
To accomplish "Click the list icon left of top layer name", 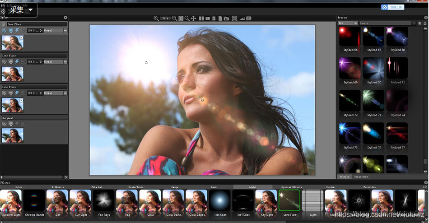I will coord(4,24).
